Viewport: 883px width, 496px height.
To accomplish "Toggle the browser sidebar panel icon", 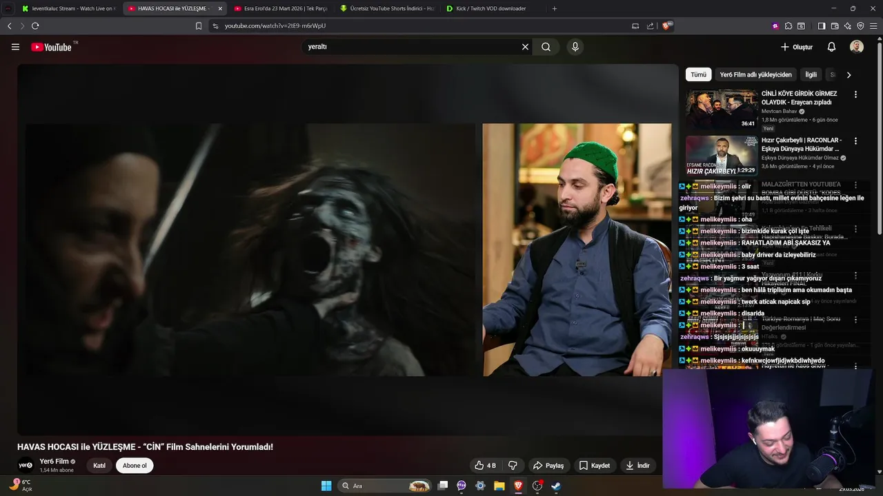I will point(822,25).
